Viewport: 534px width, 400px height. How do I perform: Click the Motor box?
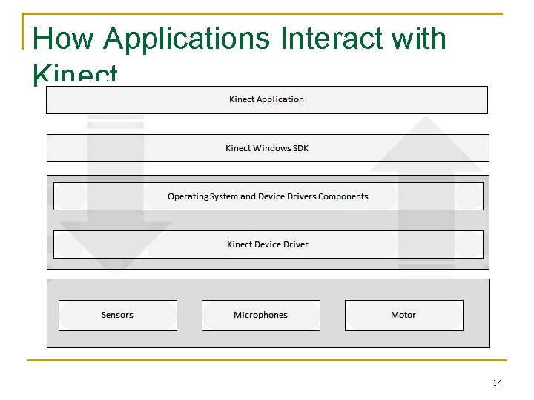coord(404,316)
